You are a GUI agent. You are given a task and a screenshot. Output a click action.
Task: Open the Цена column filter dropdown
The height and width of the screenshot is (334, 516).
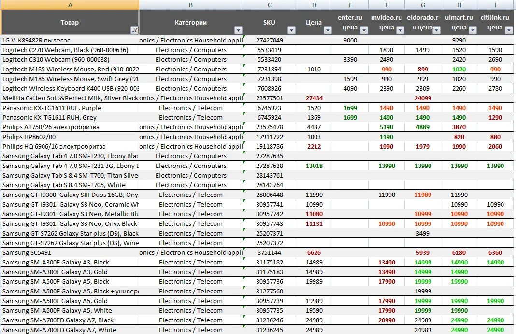[x=328, y=30]
